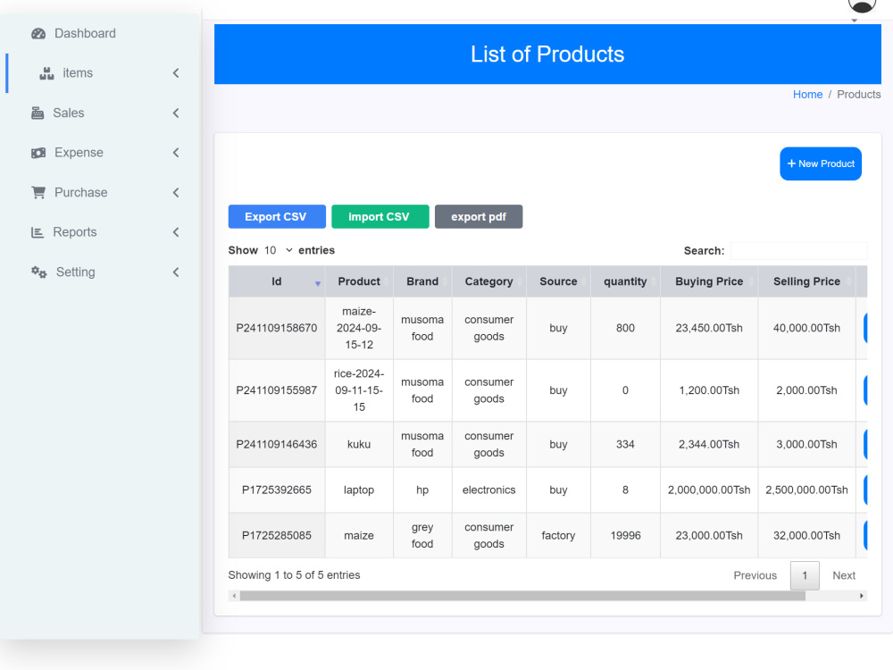Image resolution: width=893 pixels, height=670 pixels.
Task: Sort by Source column header
Action: pyautogui.click(x=558, y=281)
